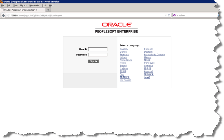Select Italiano language link
Viewport: 224px width, 140px height.
(124, 57)
